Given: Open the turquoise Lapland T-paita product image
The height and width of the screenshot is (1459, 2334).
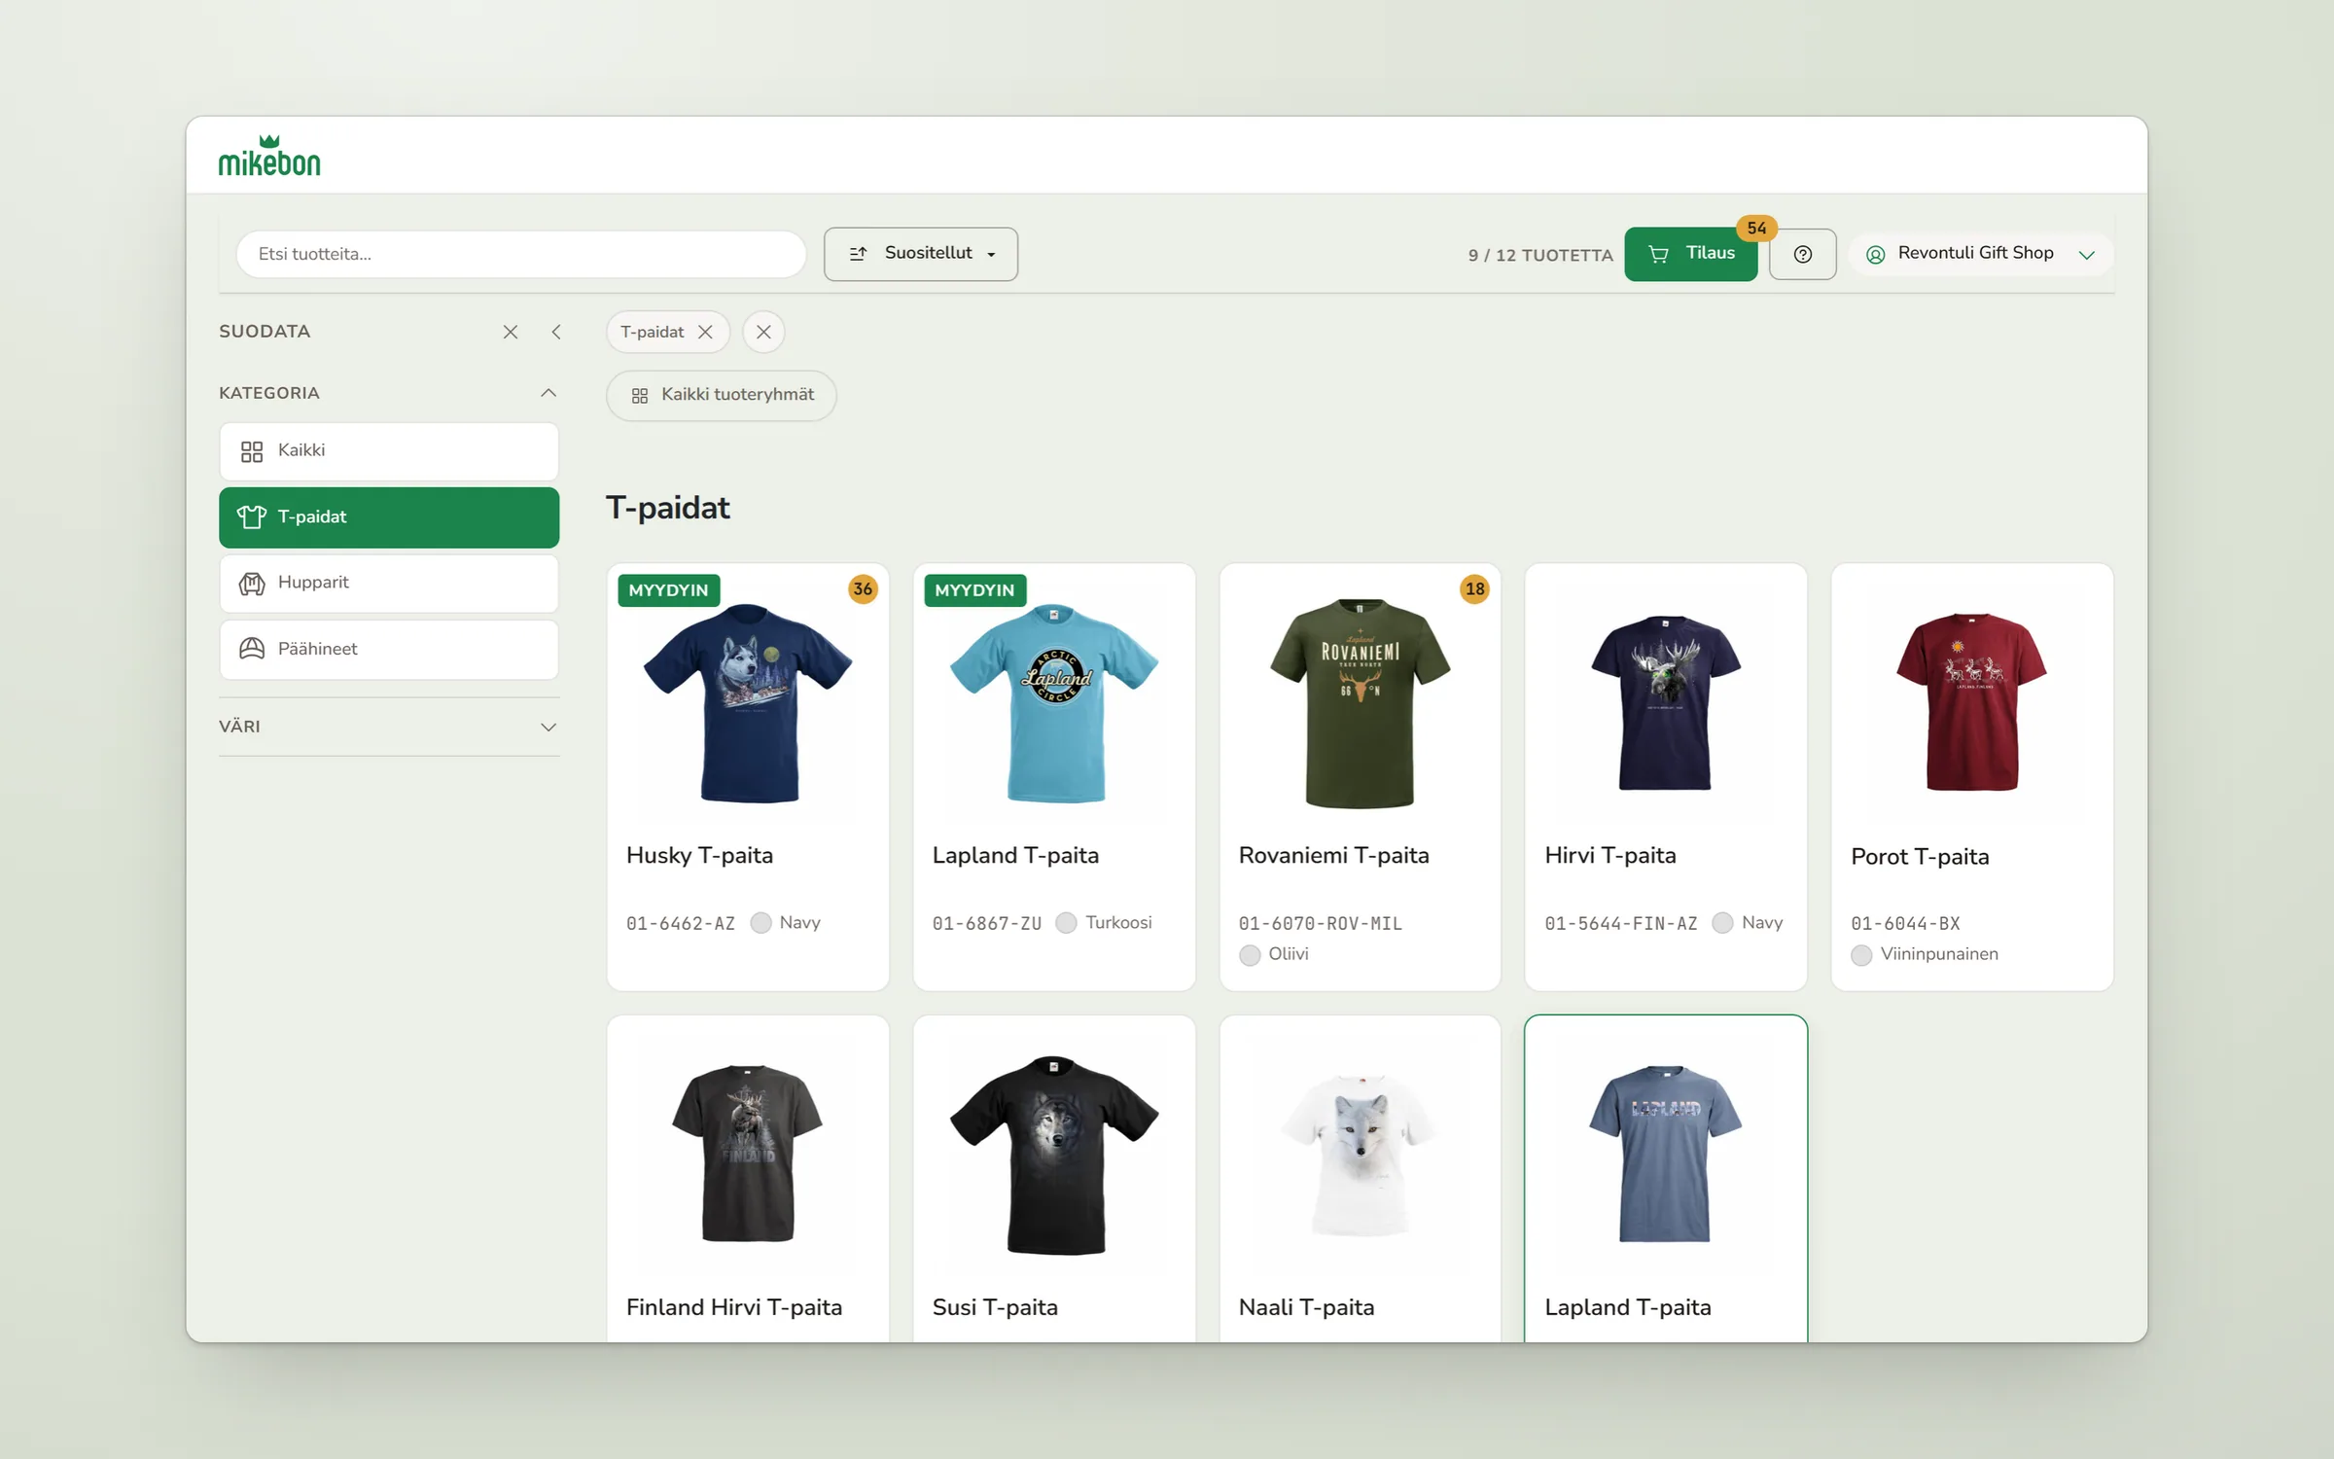Looking at the screenshot, I should coord(1054,703).
